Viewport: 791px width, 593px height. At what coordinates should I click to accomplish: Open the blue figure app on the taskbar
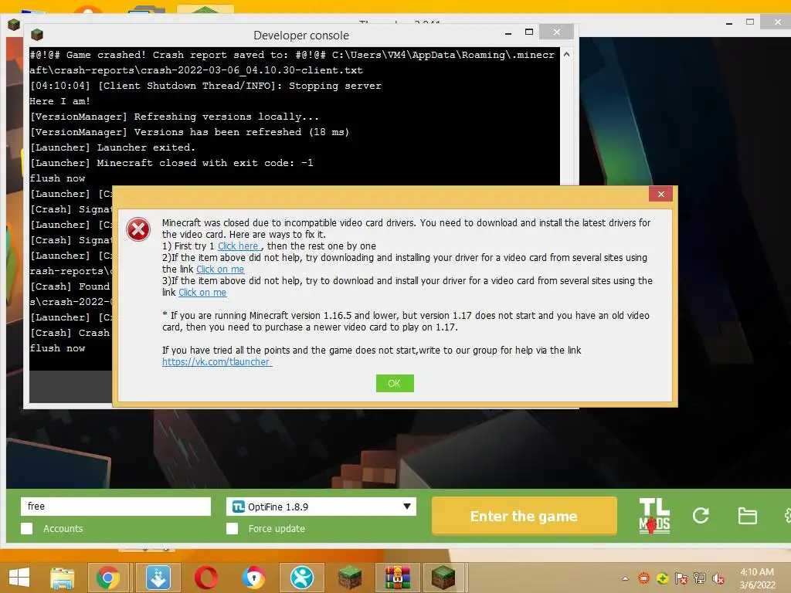tap(302, 578)
